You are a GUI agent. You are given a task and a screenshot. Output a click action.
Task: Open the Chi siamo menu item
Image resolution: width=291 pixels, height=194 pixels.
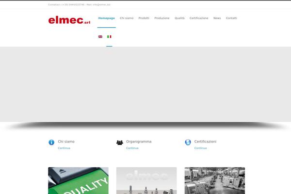127,18
